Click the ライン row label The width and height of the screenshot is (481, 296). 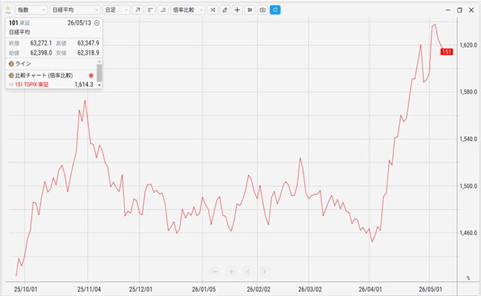[x=23, y=64]
